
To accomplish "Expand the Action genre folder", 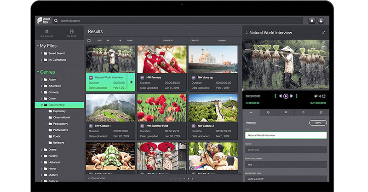I will click(41, 80).
